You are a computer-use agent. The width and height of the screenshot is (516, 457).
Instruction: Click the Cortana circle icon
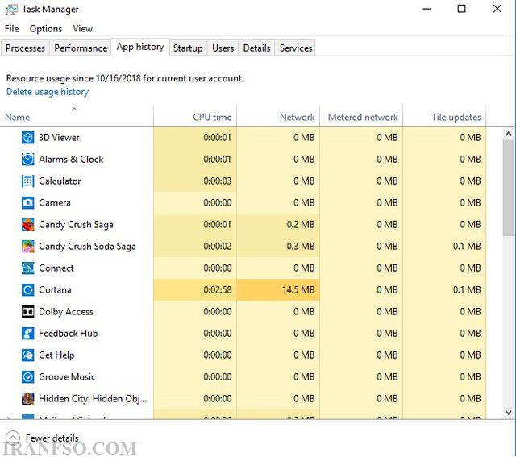point(27,290)
